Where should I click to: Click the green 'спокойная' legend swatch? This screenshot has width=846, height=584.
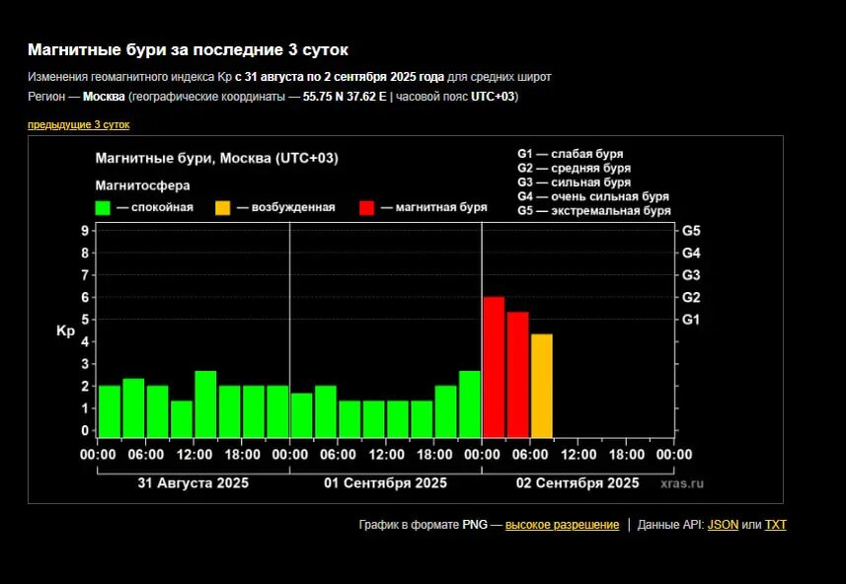[103, 207]
